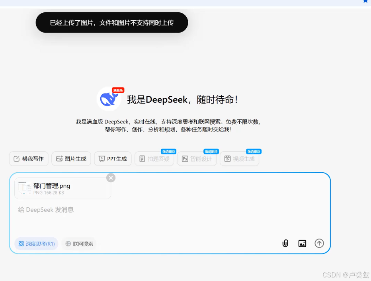
Task: Select the 视频生成 feature button
Action: [240, 159]
